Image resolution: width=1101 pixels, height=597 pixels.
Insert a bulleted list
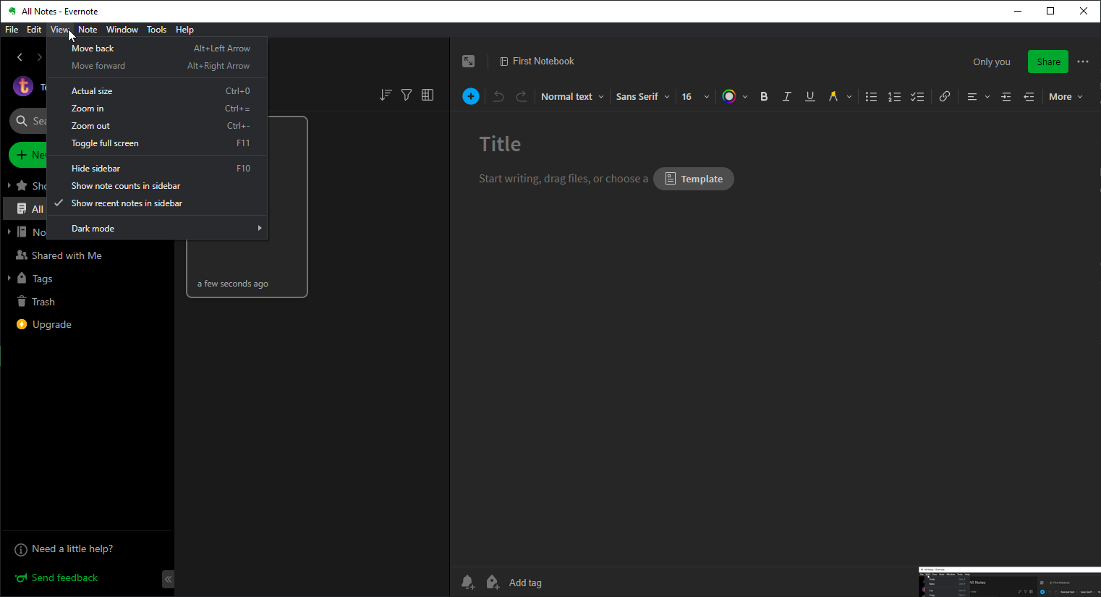coord(871,96)
